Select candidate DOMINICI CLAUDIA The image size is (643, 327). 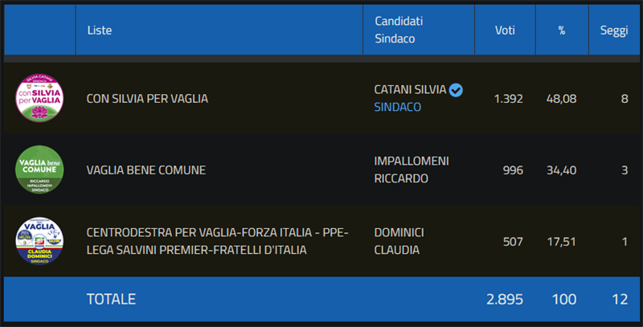coord(399,241)
